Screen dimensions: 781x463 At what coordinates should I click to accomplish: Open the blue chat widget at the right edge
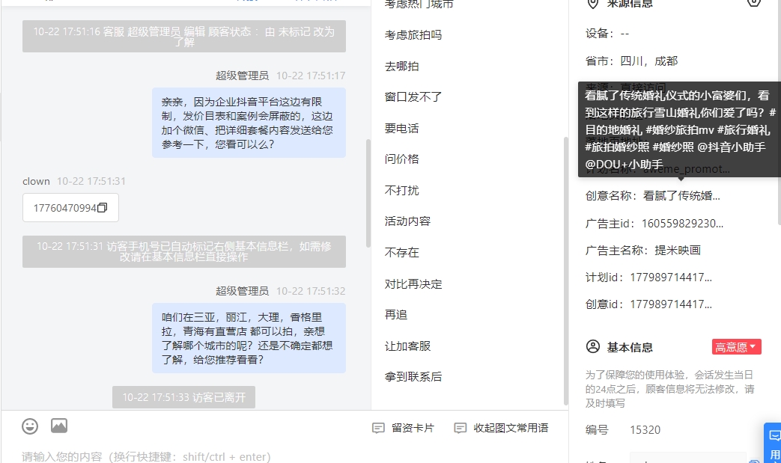click(x=774, y=444)
